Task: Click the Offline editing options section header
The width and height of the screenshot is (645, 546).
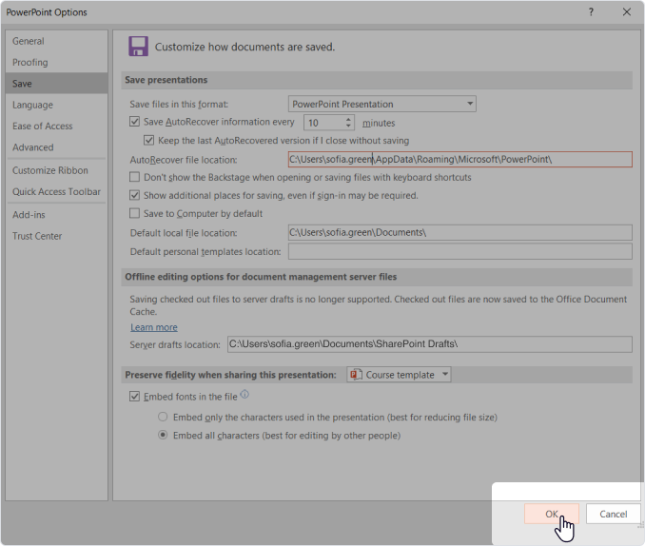Action: tap(261, 277)
